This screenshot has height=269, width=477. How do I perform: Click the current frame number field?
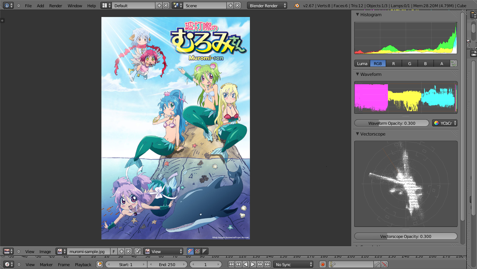coord(206,264)
